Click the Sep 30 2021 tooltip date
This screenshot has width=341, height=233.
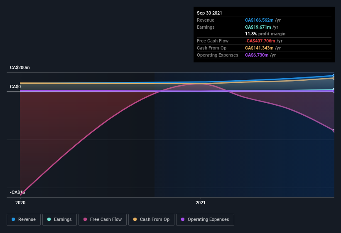(x=209, y=13)
